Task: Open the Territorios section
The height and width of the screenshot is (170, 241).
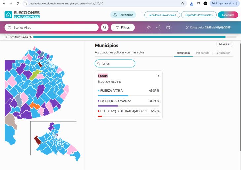Action: click(123, 15)
